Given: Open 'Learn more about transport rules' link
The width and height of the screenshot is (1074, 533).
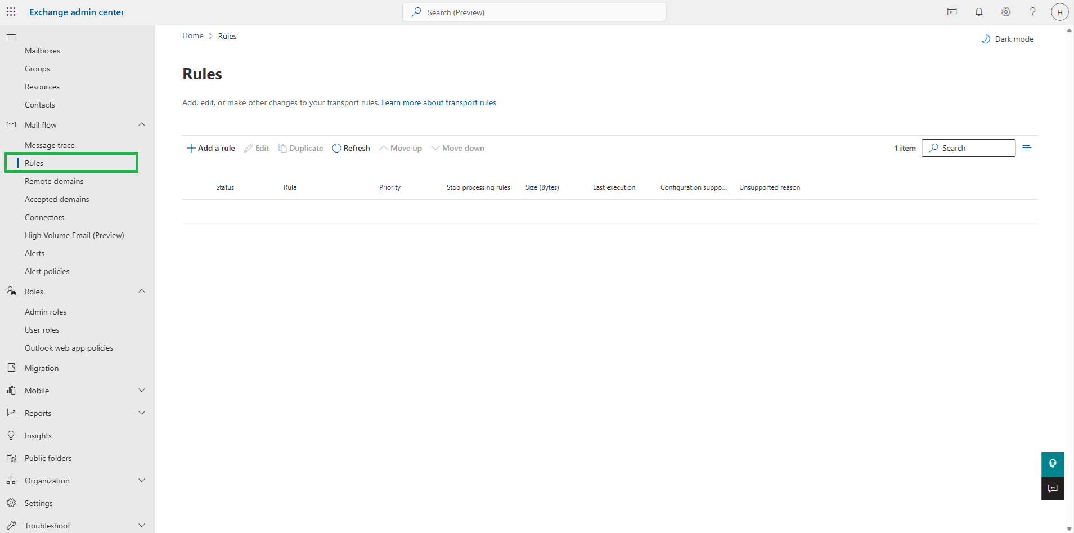Looking at the screenshot, I should (439, 102).
